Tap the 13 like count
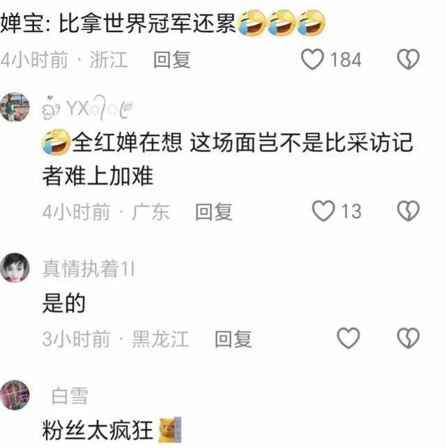The width and height of the screenshot is (446, 448). 351,211
